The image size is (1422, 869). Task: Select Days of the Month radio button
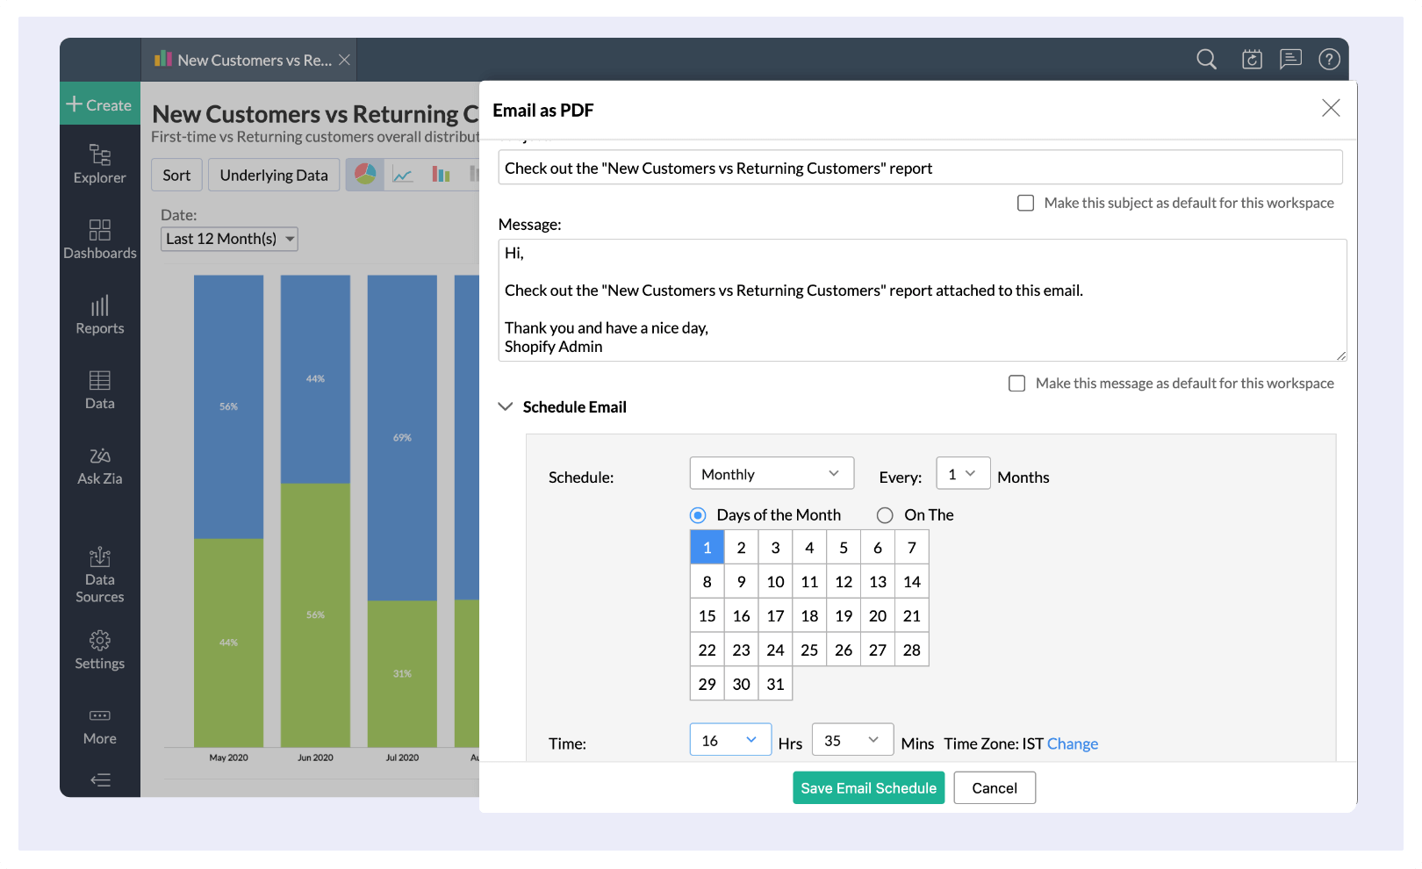point(698,515)
